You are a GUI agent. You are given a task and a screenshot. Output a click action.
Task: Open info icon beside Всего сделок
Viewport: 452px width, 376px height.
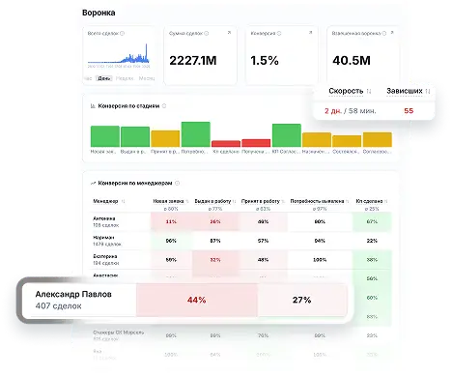122,33
